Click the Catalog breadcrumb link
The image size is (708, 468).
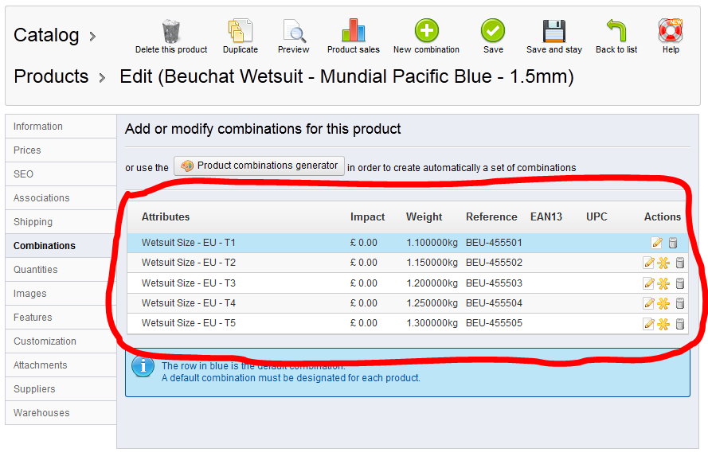coord(46,35)
